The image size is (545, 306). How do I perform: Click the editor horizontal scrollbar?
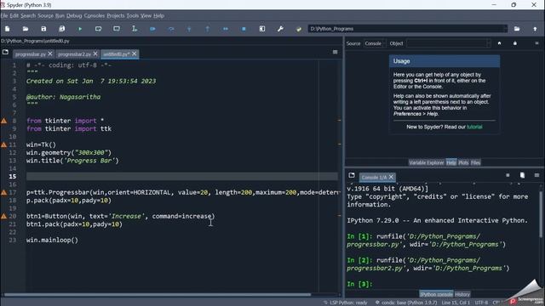pyautogui.click(x=157, y=295)
